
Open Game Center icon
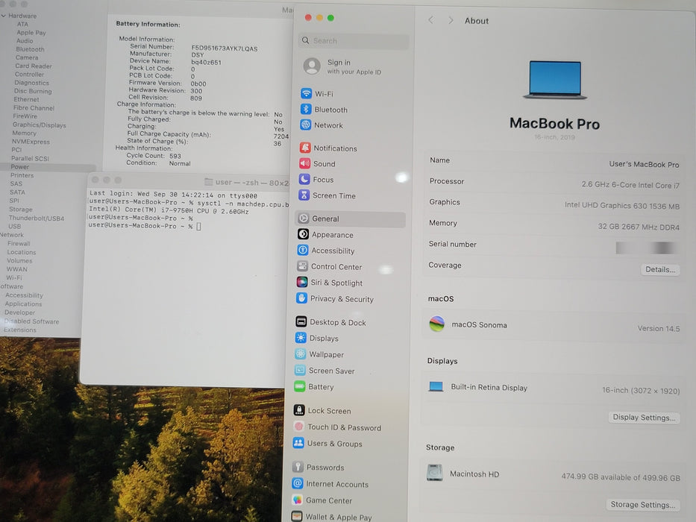(298, 500)
